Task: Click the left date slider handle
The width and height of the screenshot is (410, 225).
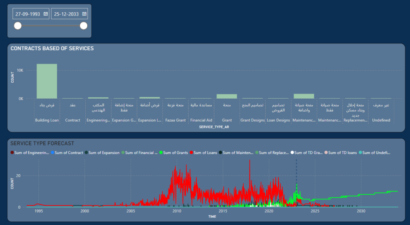Action: 18,26
